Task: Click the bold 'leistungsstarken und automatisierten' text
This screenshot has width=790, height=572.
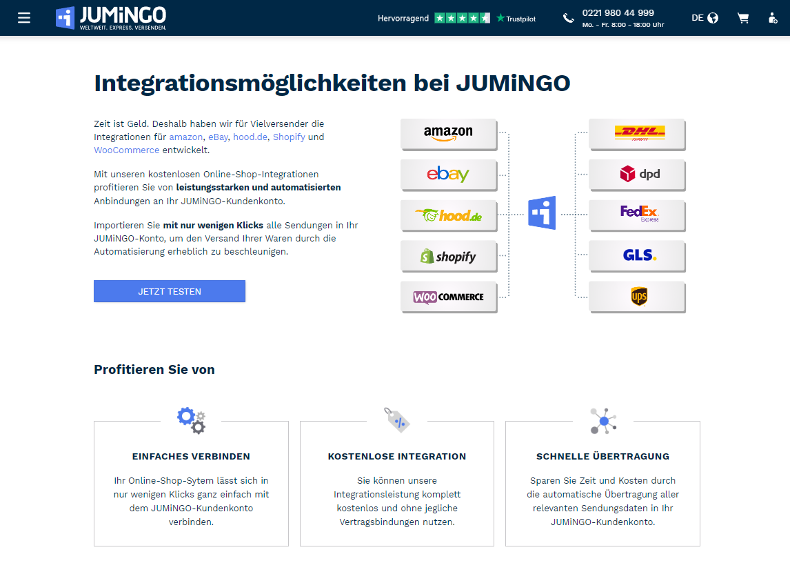Action: tap(259, 188)
